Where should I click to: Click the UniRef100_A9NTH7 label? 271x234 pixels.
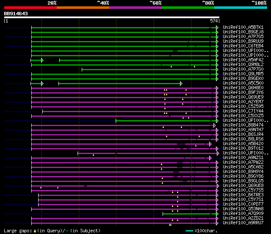coord(243,130)
